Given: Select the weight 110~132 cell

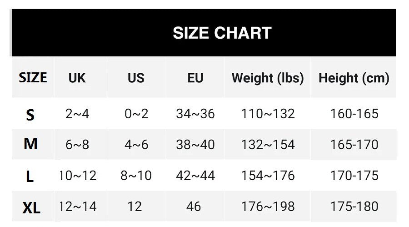Looking at the screenshot, I should [268, 114].
